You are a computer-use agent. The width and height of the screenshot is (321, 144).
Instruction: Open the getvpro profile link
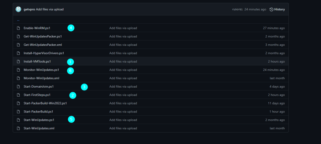point(29,9)
